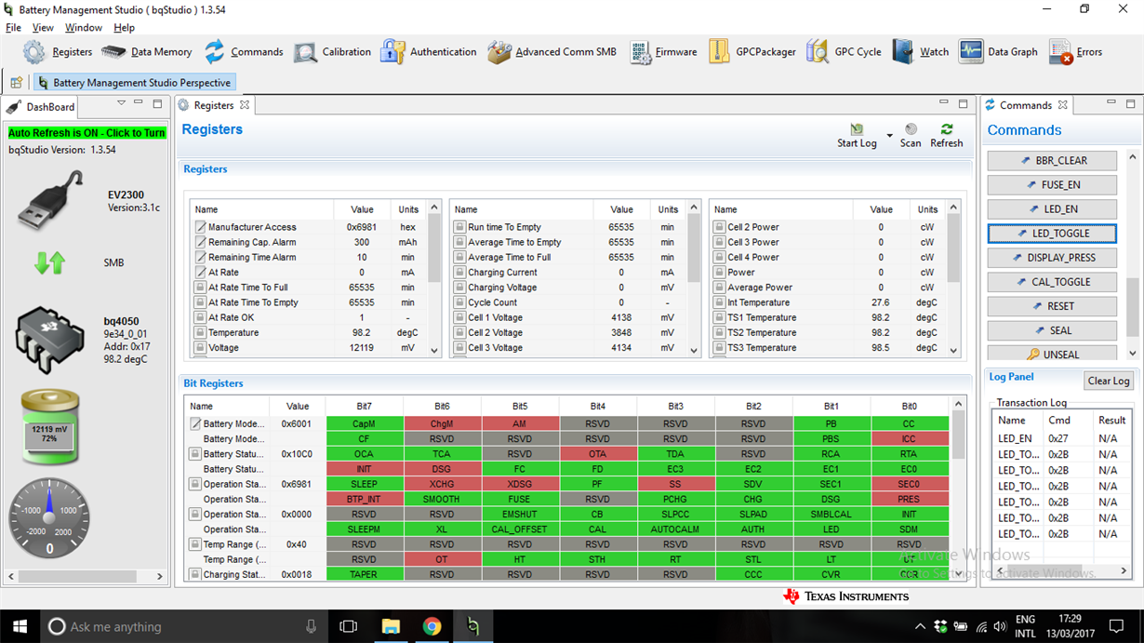The image size is (1144, 643).
Task: Toggle the SLEEP bit in Operation Status
Action: click(x=364, y=484)
